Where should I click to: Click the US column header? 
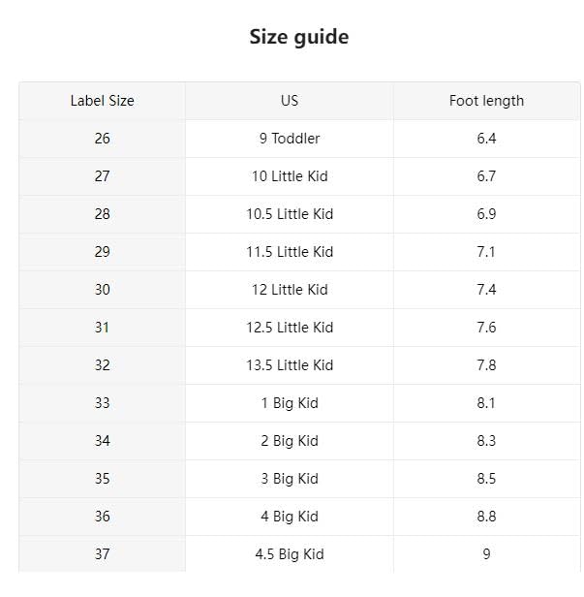(x=289, y=101)
